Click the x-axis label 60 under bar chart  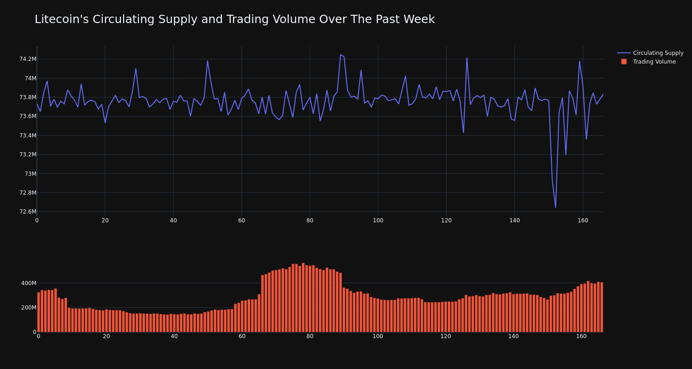click(242, 336)
